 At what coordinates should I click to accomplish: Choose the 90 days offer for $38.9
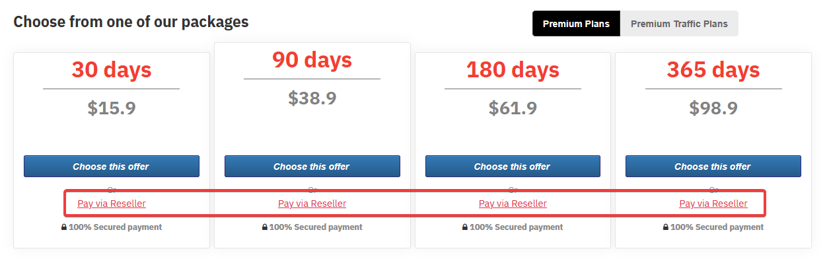tap(312, 167)
